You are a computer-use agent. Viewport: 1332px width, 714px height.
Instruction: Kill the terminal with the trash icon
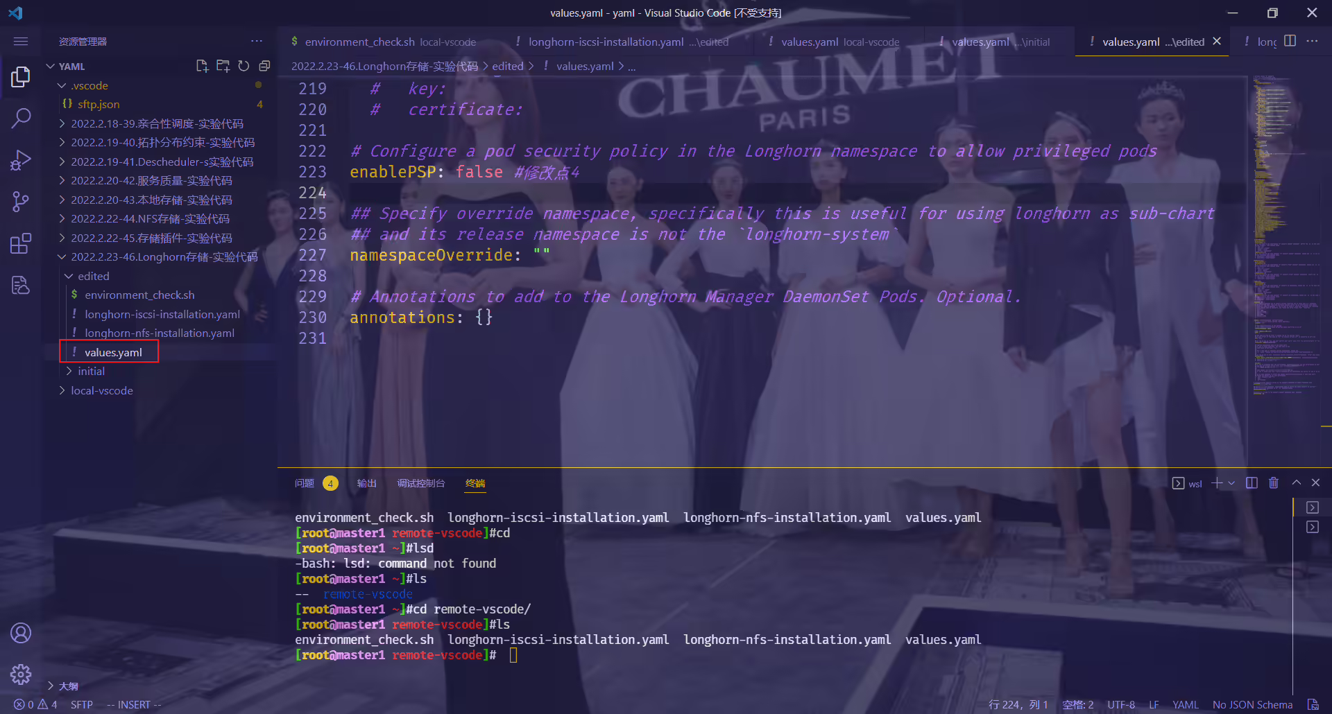(1274, 483)
